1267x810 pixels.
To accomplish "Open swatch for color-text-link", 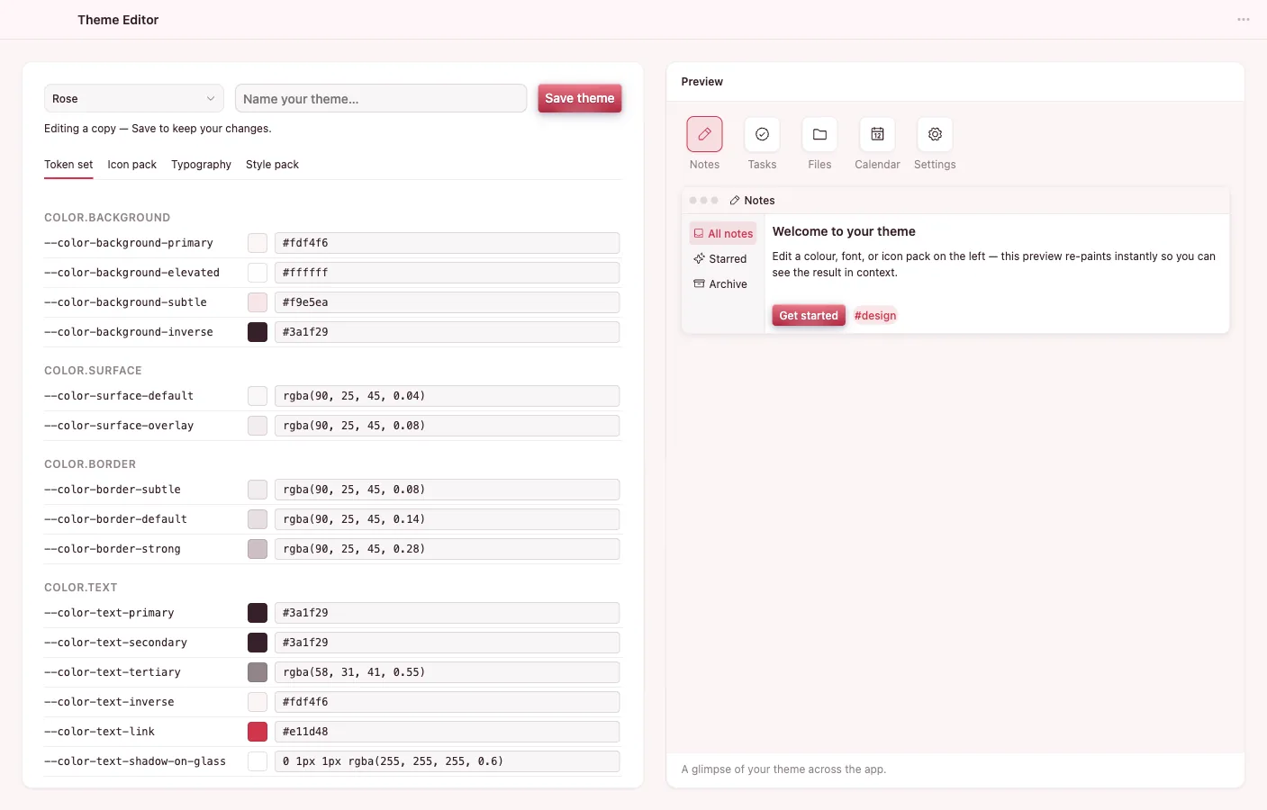I will point(258,732).
